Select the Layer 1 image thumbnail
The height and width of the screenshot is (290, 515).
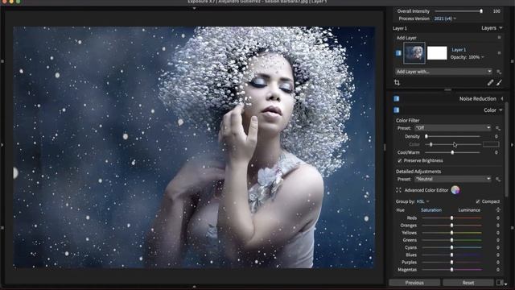tap(414, 53)
